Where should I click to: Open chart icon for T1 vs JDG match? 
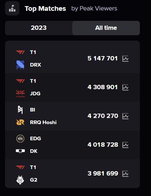(x=125, y=87)
